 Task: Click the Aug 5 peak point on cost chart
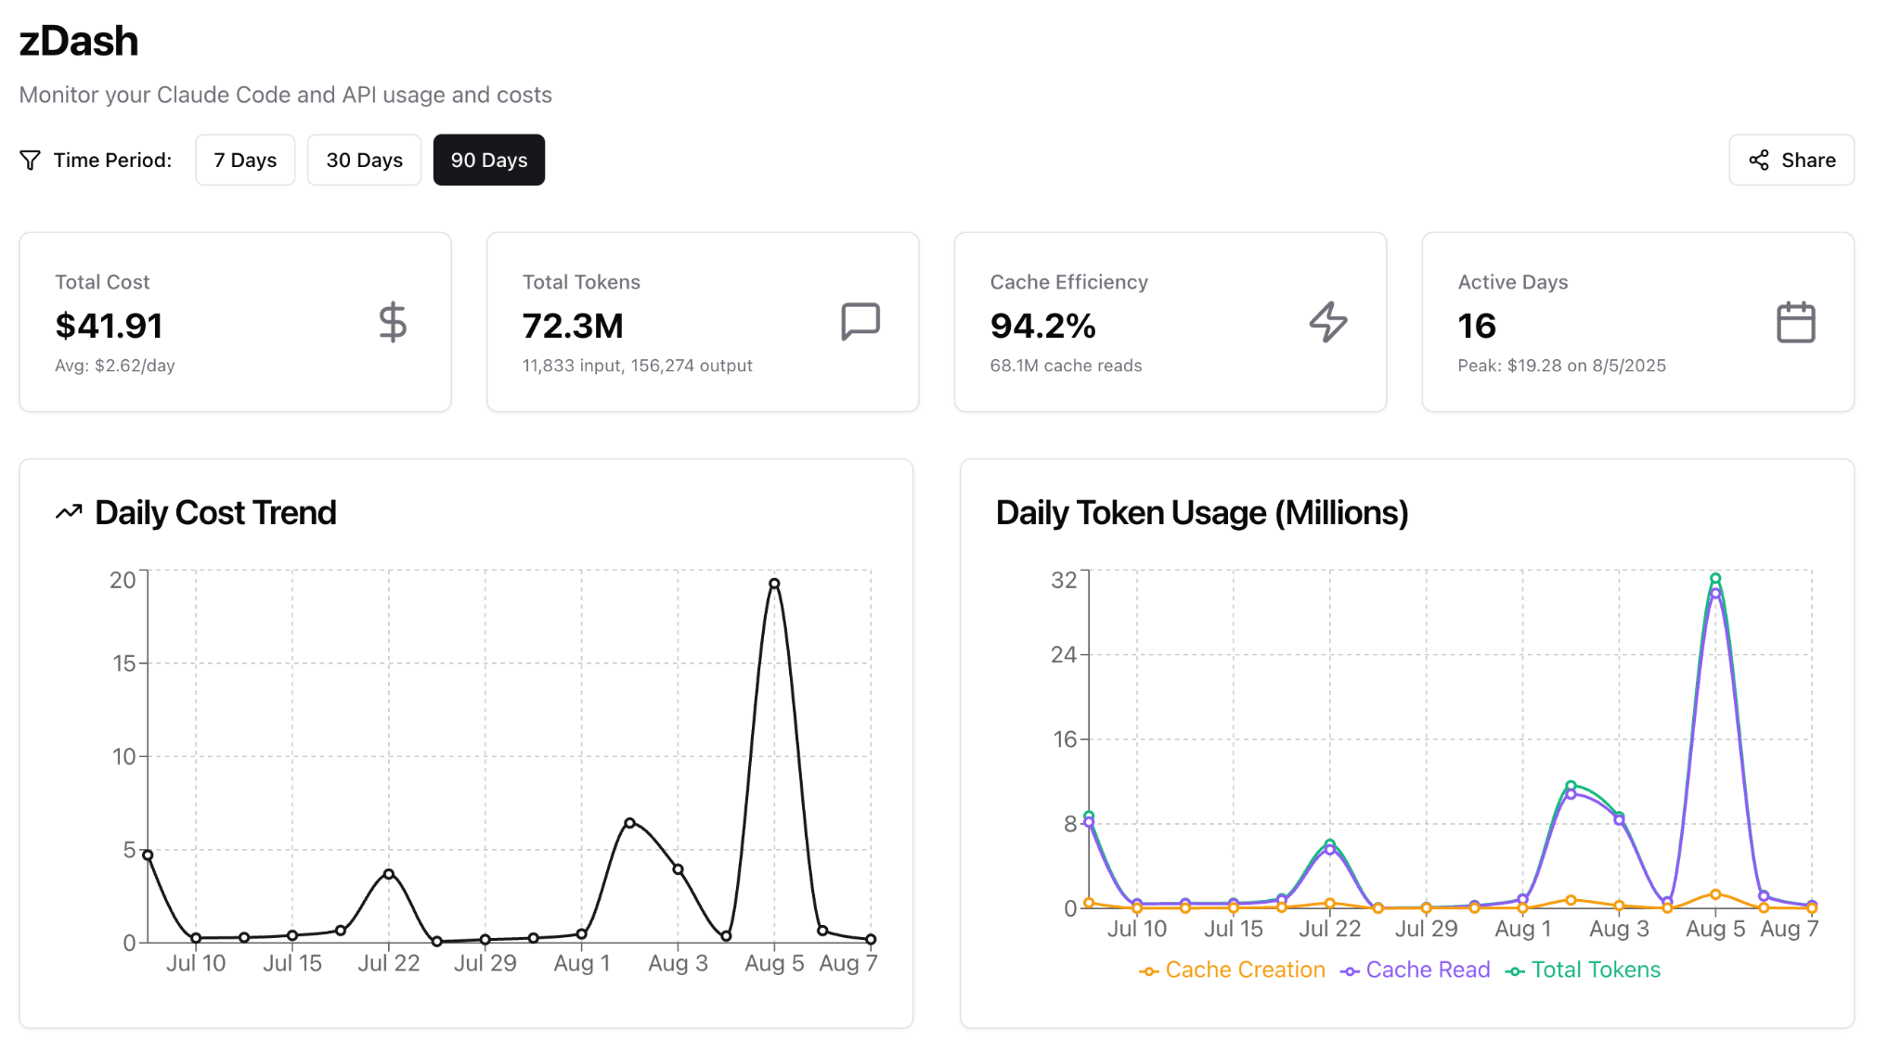(774, 584)
